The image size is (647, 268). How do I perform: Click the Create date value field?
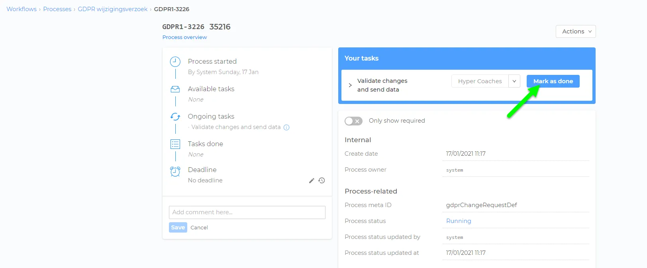click(516, 154)
